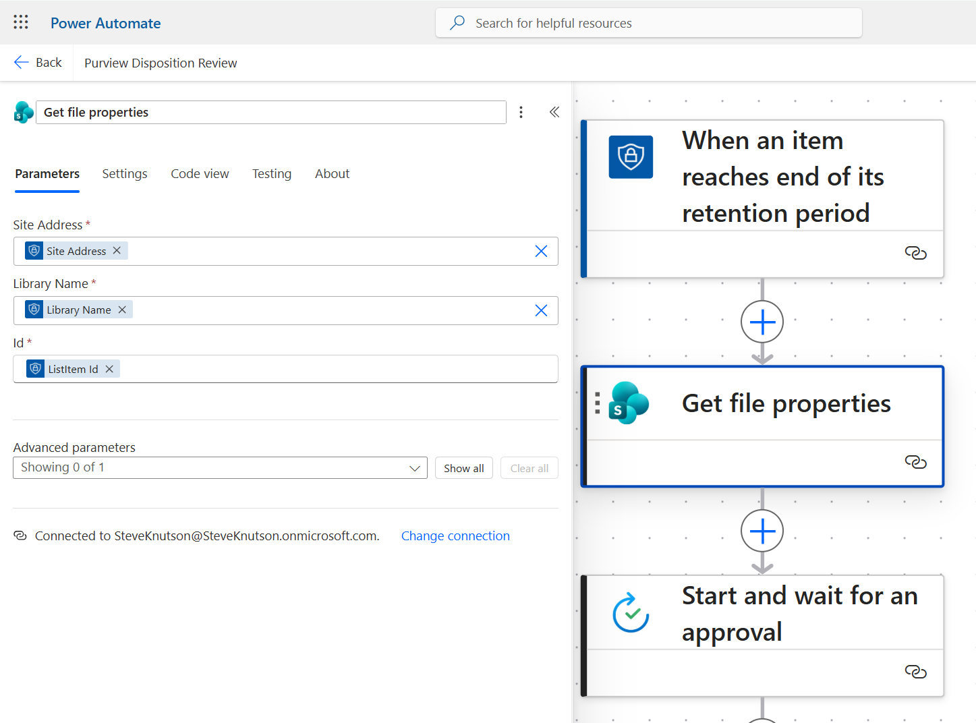
Task: Open the app launcher waffle icon
Action: pyautogui.click(x=21, y=22)
